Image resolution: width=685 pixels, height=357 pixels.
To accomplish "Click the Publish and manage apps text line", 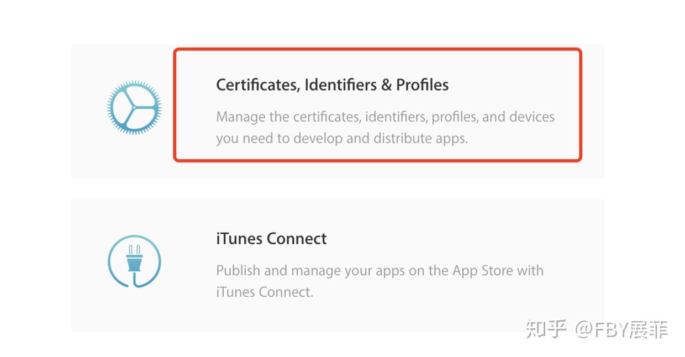I will pos(380,270).
